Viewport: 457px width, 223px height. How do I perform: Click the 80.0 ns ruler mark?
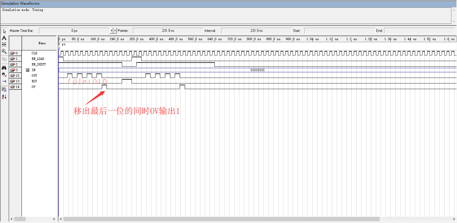pos(78,39)
